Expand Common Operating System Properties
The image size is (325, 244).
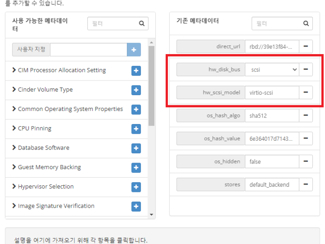pyautogui.click(x=14, y=109)
